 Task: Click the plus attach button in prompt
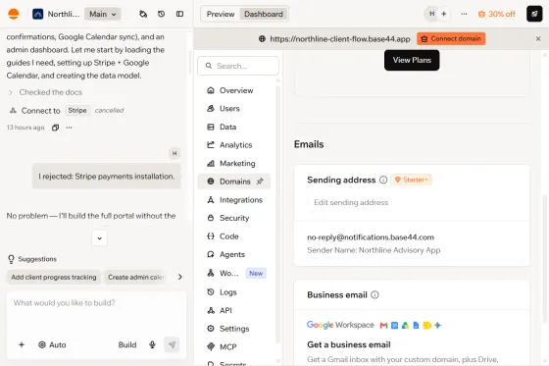(22, 345)
